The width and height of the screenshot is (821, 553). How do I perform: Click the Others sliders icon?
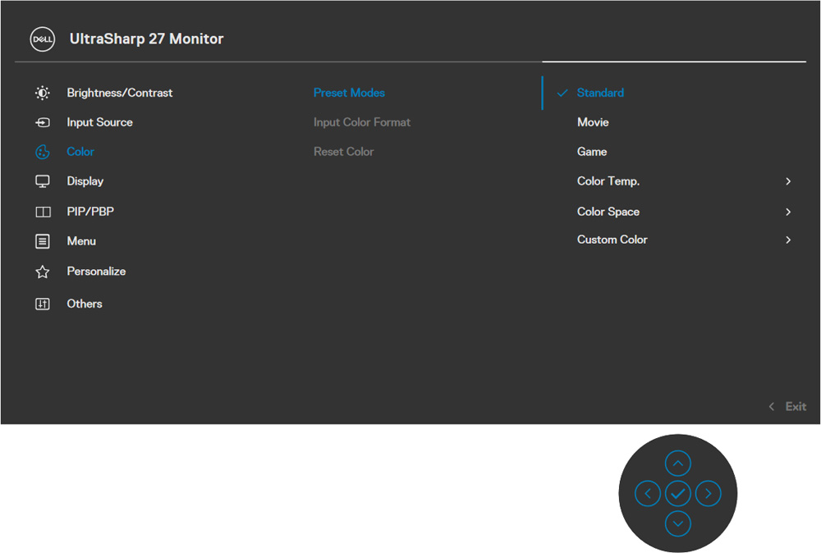click(43, 304)
